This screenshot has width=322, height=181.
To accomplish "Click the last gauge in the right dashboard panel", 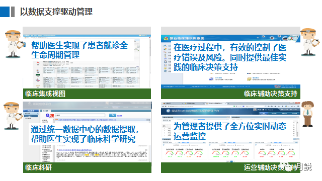I will click(291, 153).
